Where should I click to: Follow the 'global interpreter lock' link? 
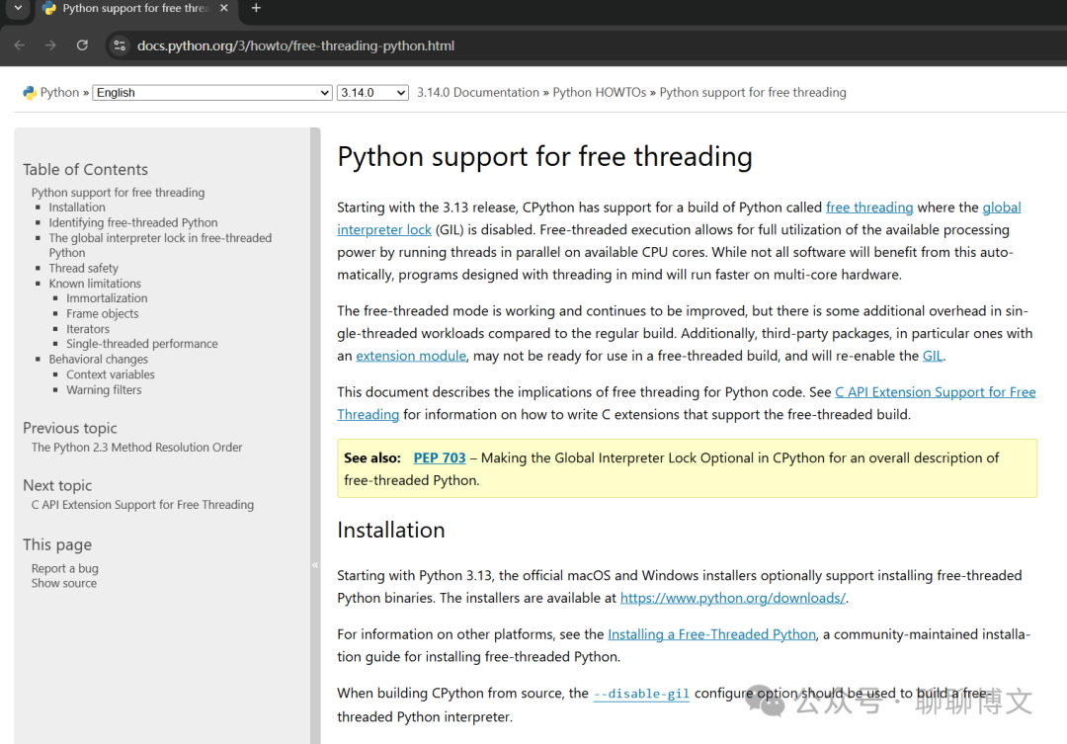point(383,229)
